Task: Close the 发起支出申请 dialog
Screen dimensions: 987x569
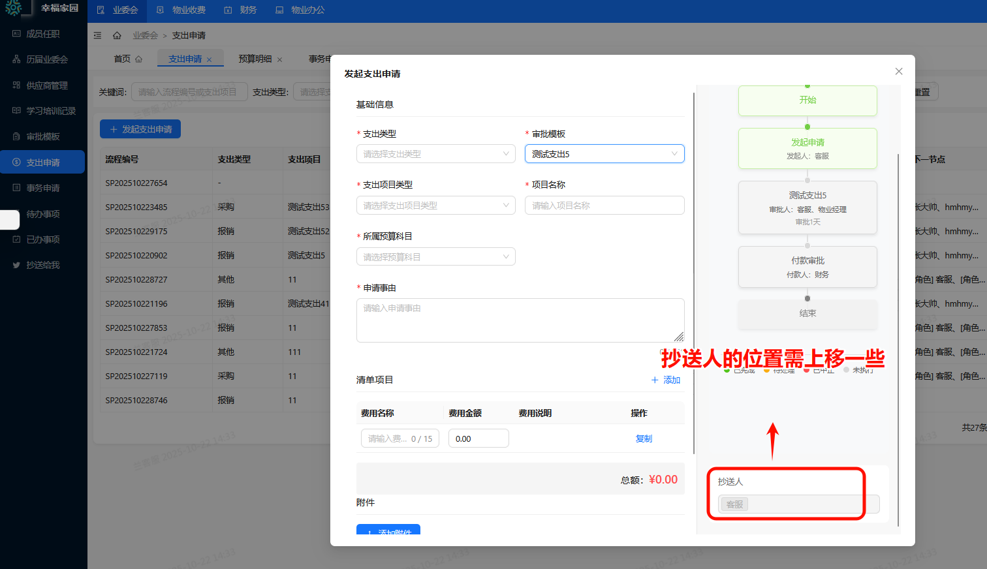Action: (899, 72)
